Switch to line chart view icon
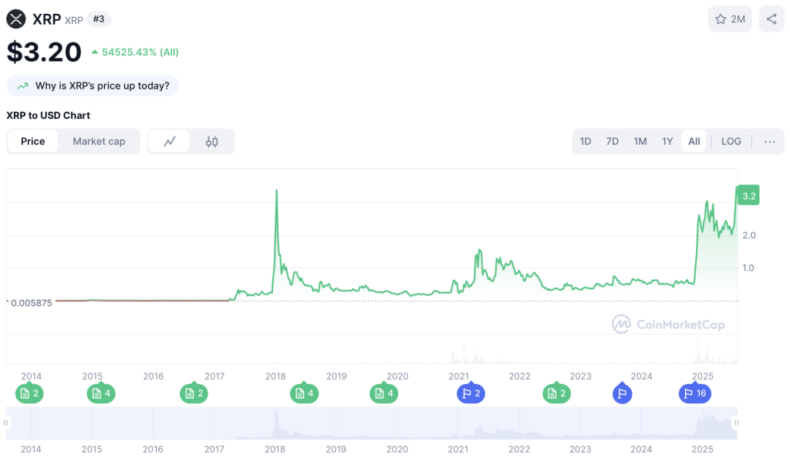This screenshot has width=790, height=462. tap(170, 142)
